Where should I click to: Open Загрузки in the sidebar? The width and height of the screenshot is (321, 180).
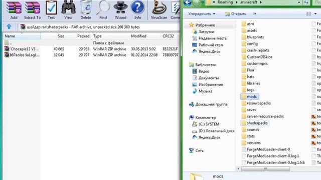pyautogui.click(x=206, y=32)
